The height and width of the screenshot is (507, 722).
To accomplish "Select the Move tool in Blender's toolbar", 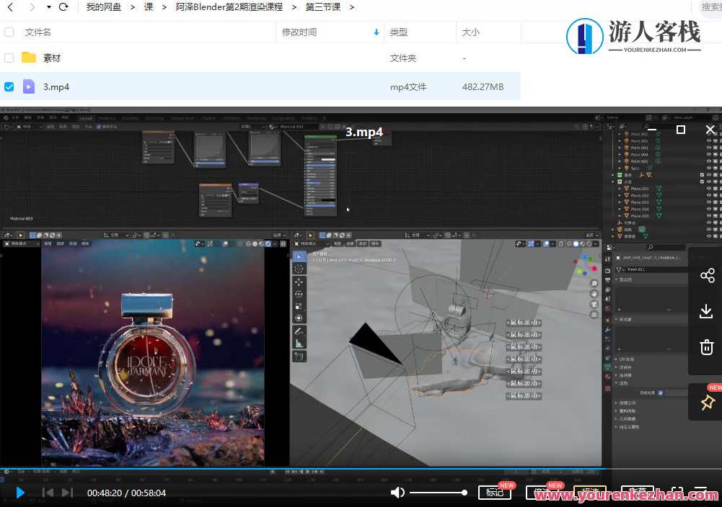I will tap(301, 282).
